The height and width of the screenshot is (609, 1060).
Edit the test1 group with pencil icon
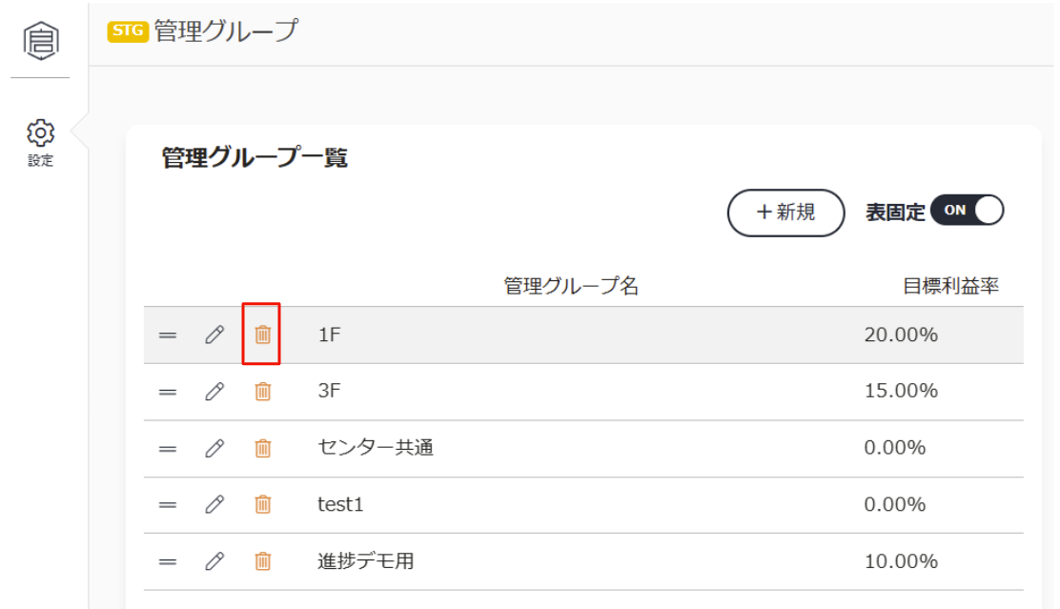pos(214,504)
